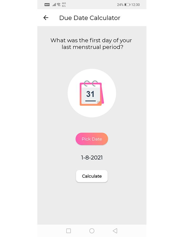184x237 pixels.
Task: Tap the calendar illustration icon
Action: 92,93
